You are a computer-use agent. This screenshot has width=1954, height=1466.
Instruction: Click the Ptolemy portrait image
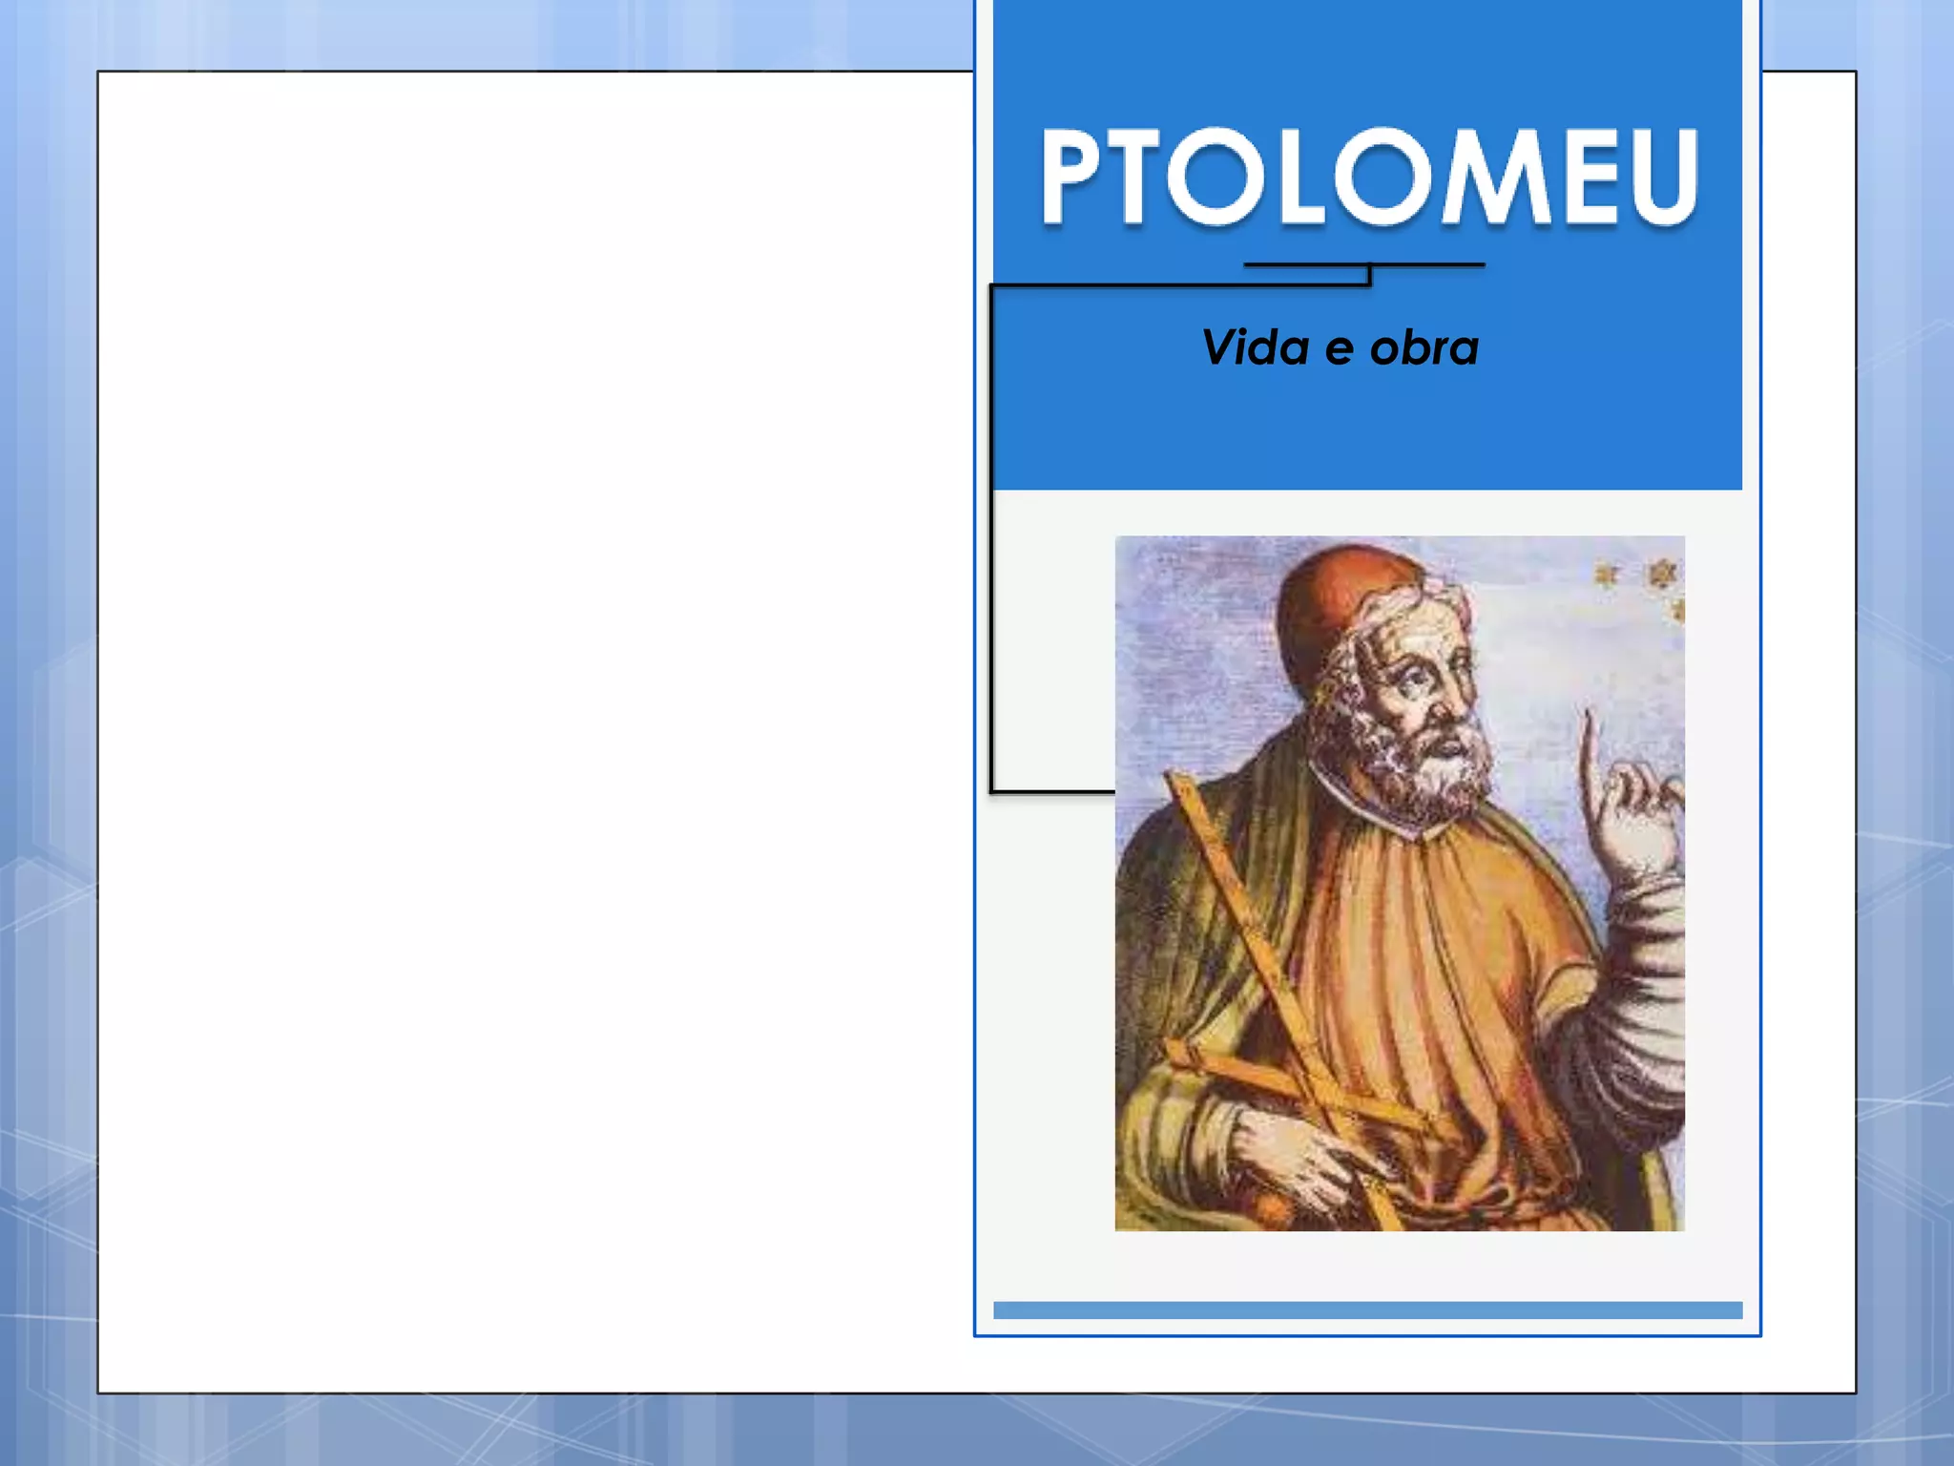pyautogui.click(x=1399, y=883)
